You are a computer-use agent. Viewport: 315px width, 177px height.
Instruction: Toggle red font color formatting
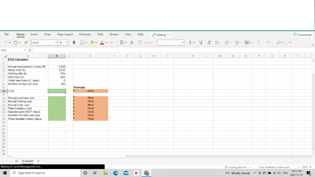click(x=102, y=43)
